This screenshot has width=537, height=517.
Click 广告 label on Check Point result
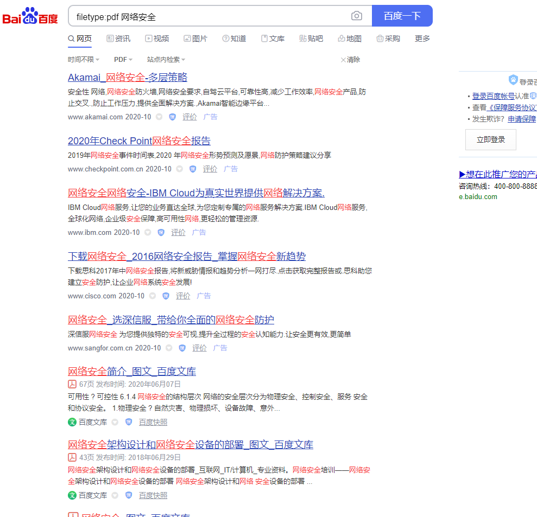click(x=230, y=169)
